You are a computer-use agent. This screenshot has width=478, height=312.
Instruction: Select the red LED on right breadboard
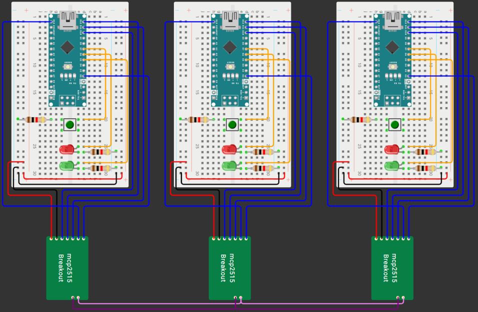point(391,149)
